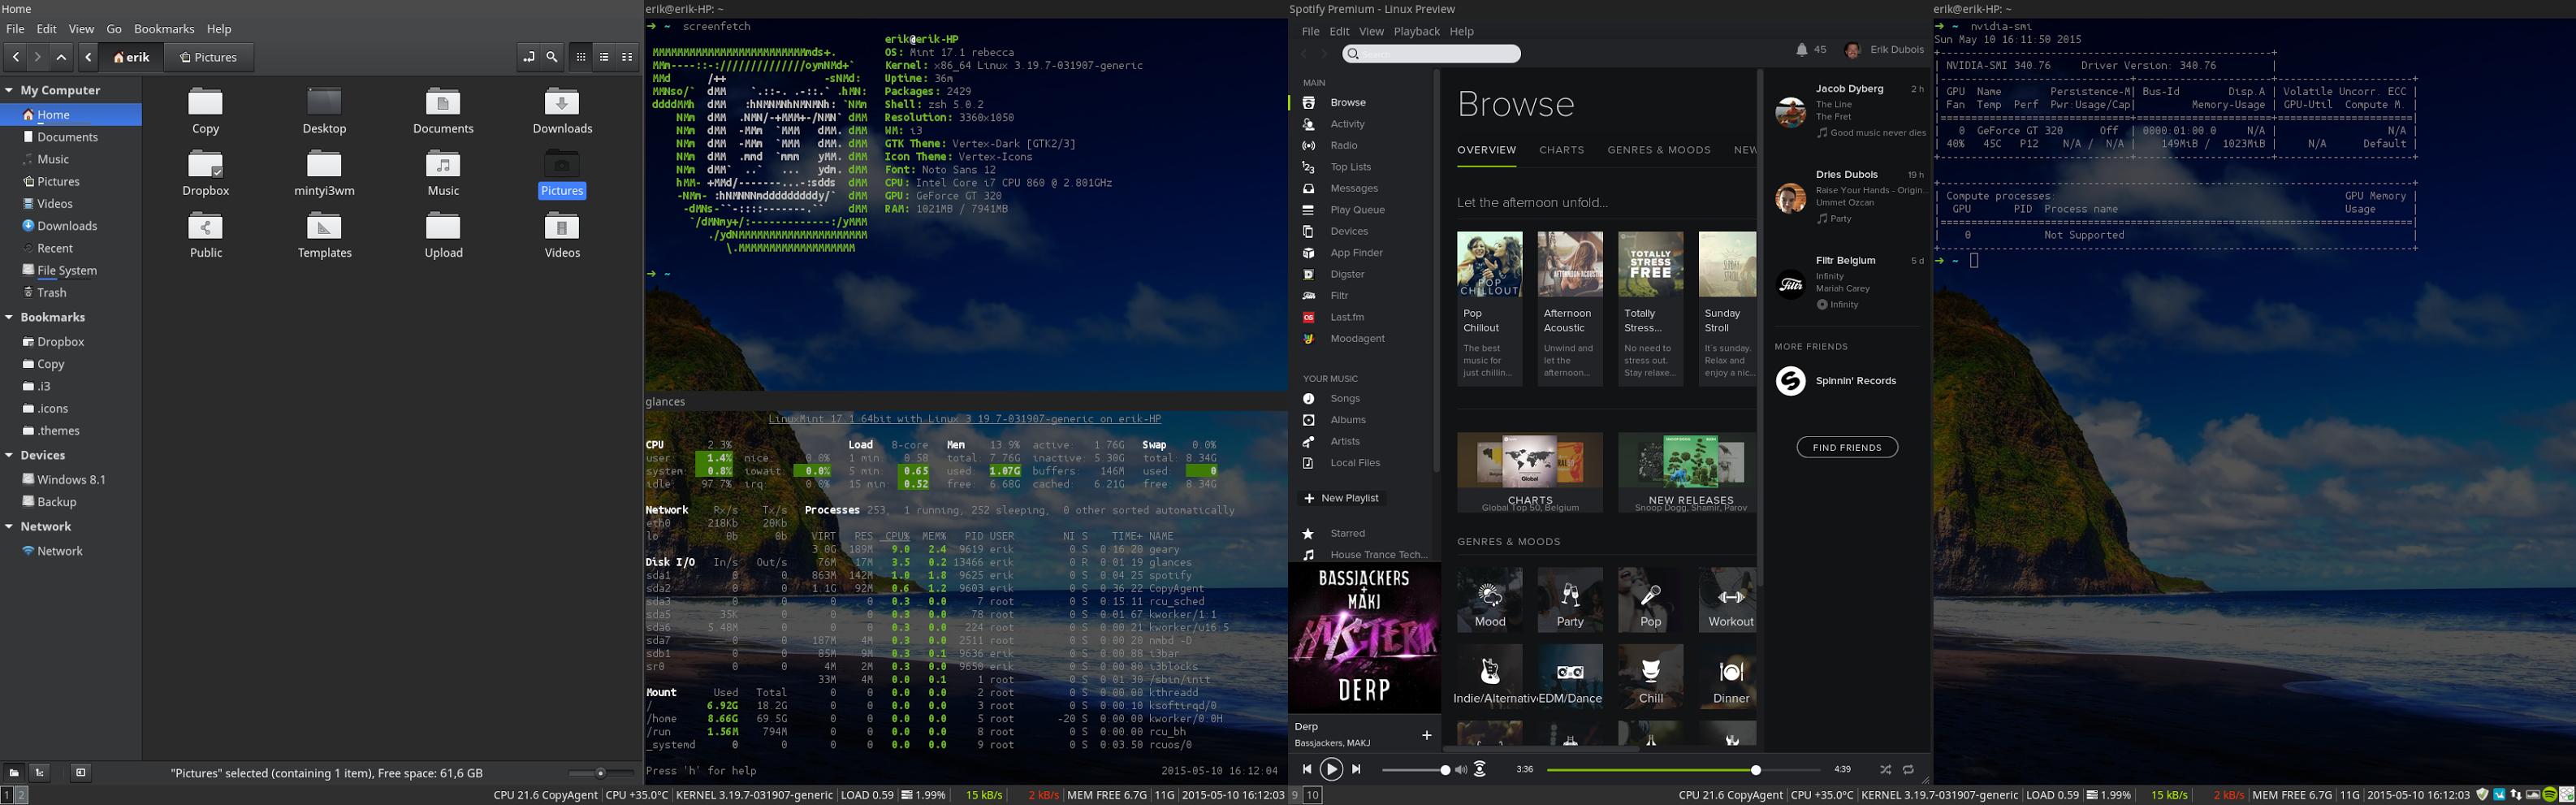Image resolution: width=2576 pixels, height=805 pixels.
Task: Mute Spotify volume speaker icon
Action: 1461,769
